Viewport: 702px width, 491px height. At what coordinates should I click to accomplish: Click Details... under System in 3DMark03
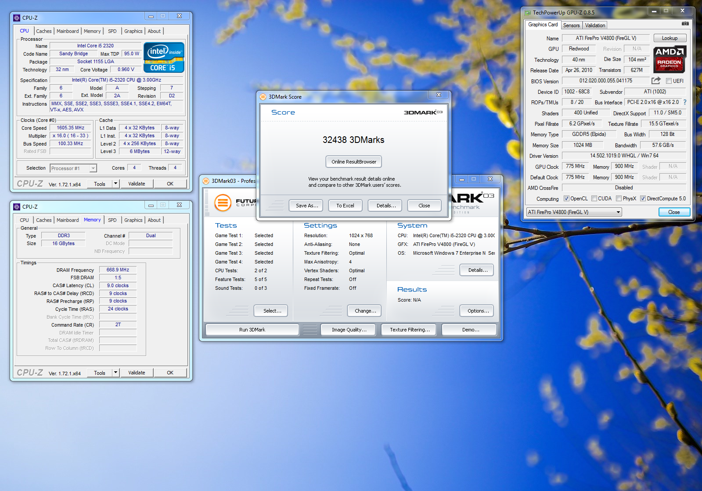477,270
